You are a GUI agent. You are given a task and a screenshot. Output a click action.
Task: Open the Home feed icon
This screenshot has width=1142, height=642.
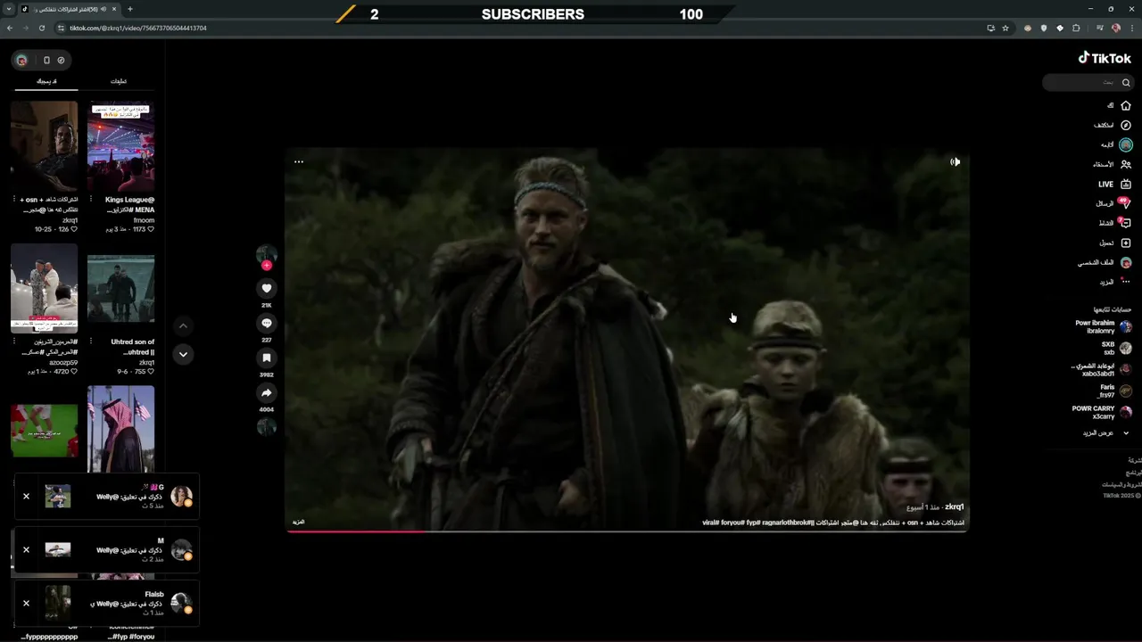point(1126,105)
